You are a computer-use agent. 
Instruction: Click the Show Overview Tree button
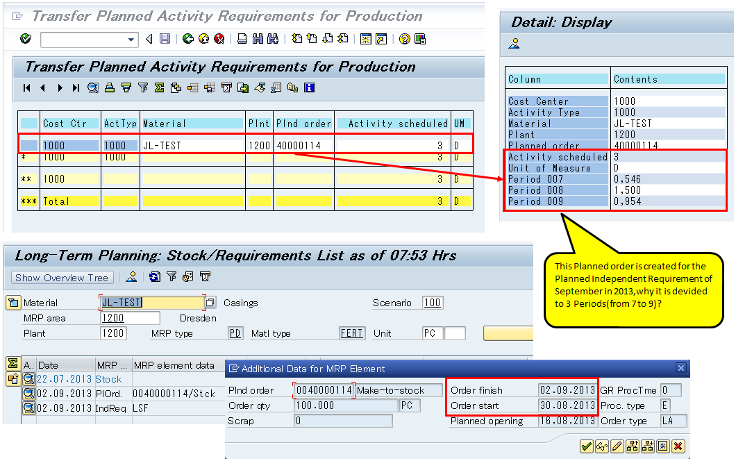click(x=62, y=278)
